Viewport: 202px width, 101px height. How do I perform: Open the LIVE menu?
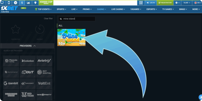click(74, 9)
